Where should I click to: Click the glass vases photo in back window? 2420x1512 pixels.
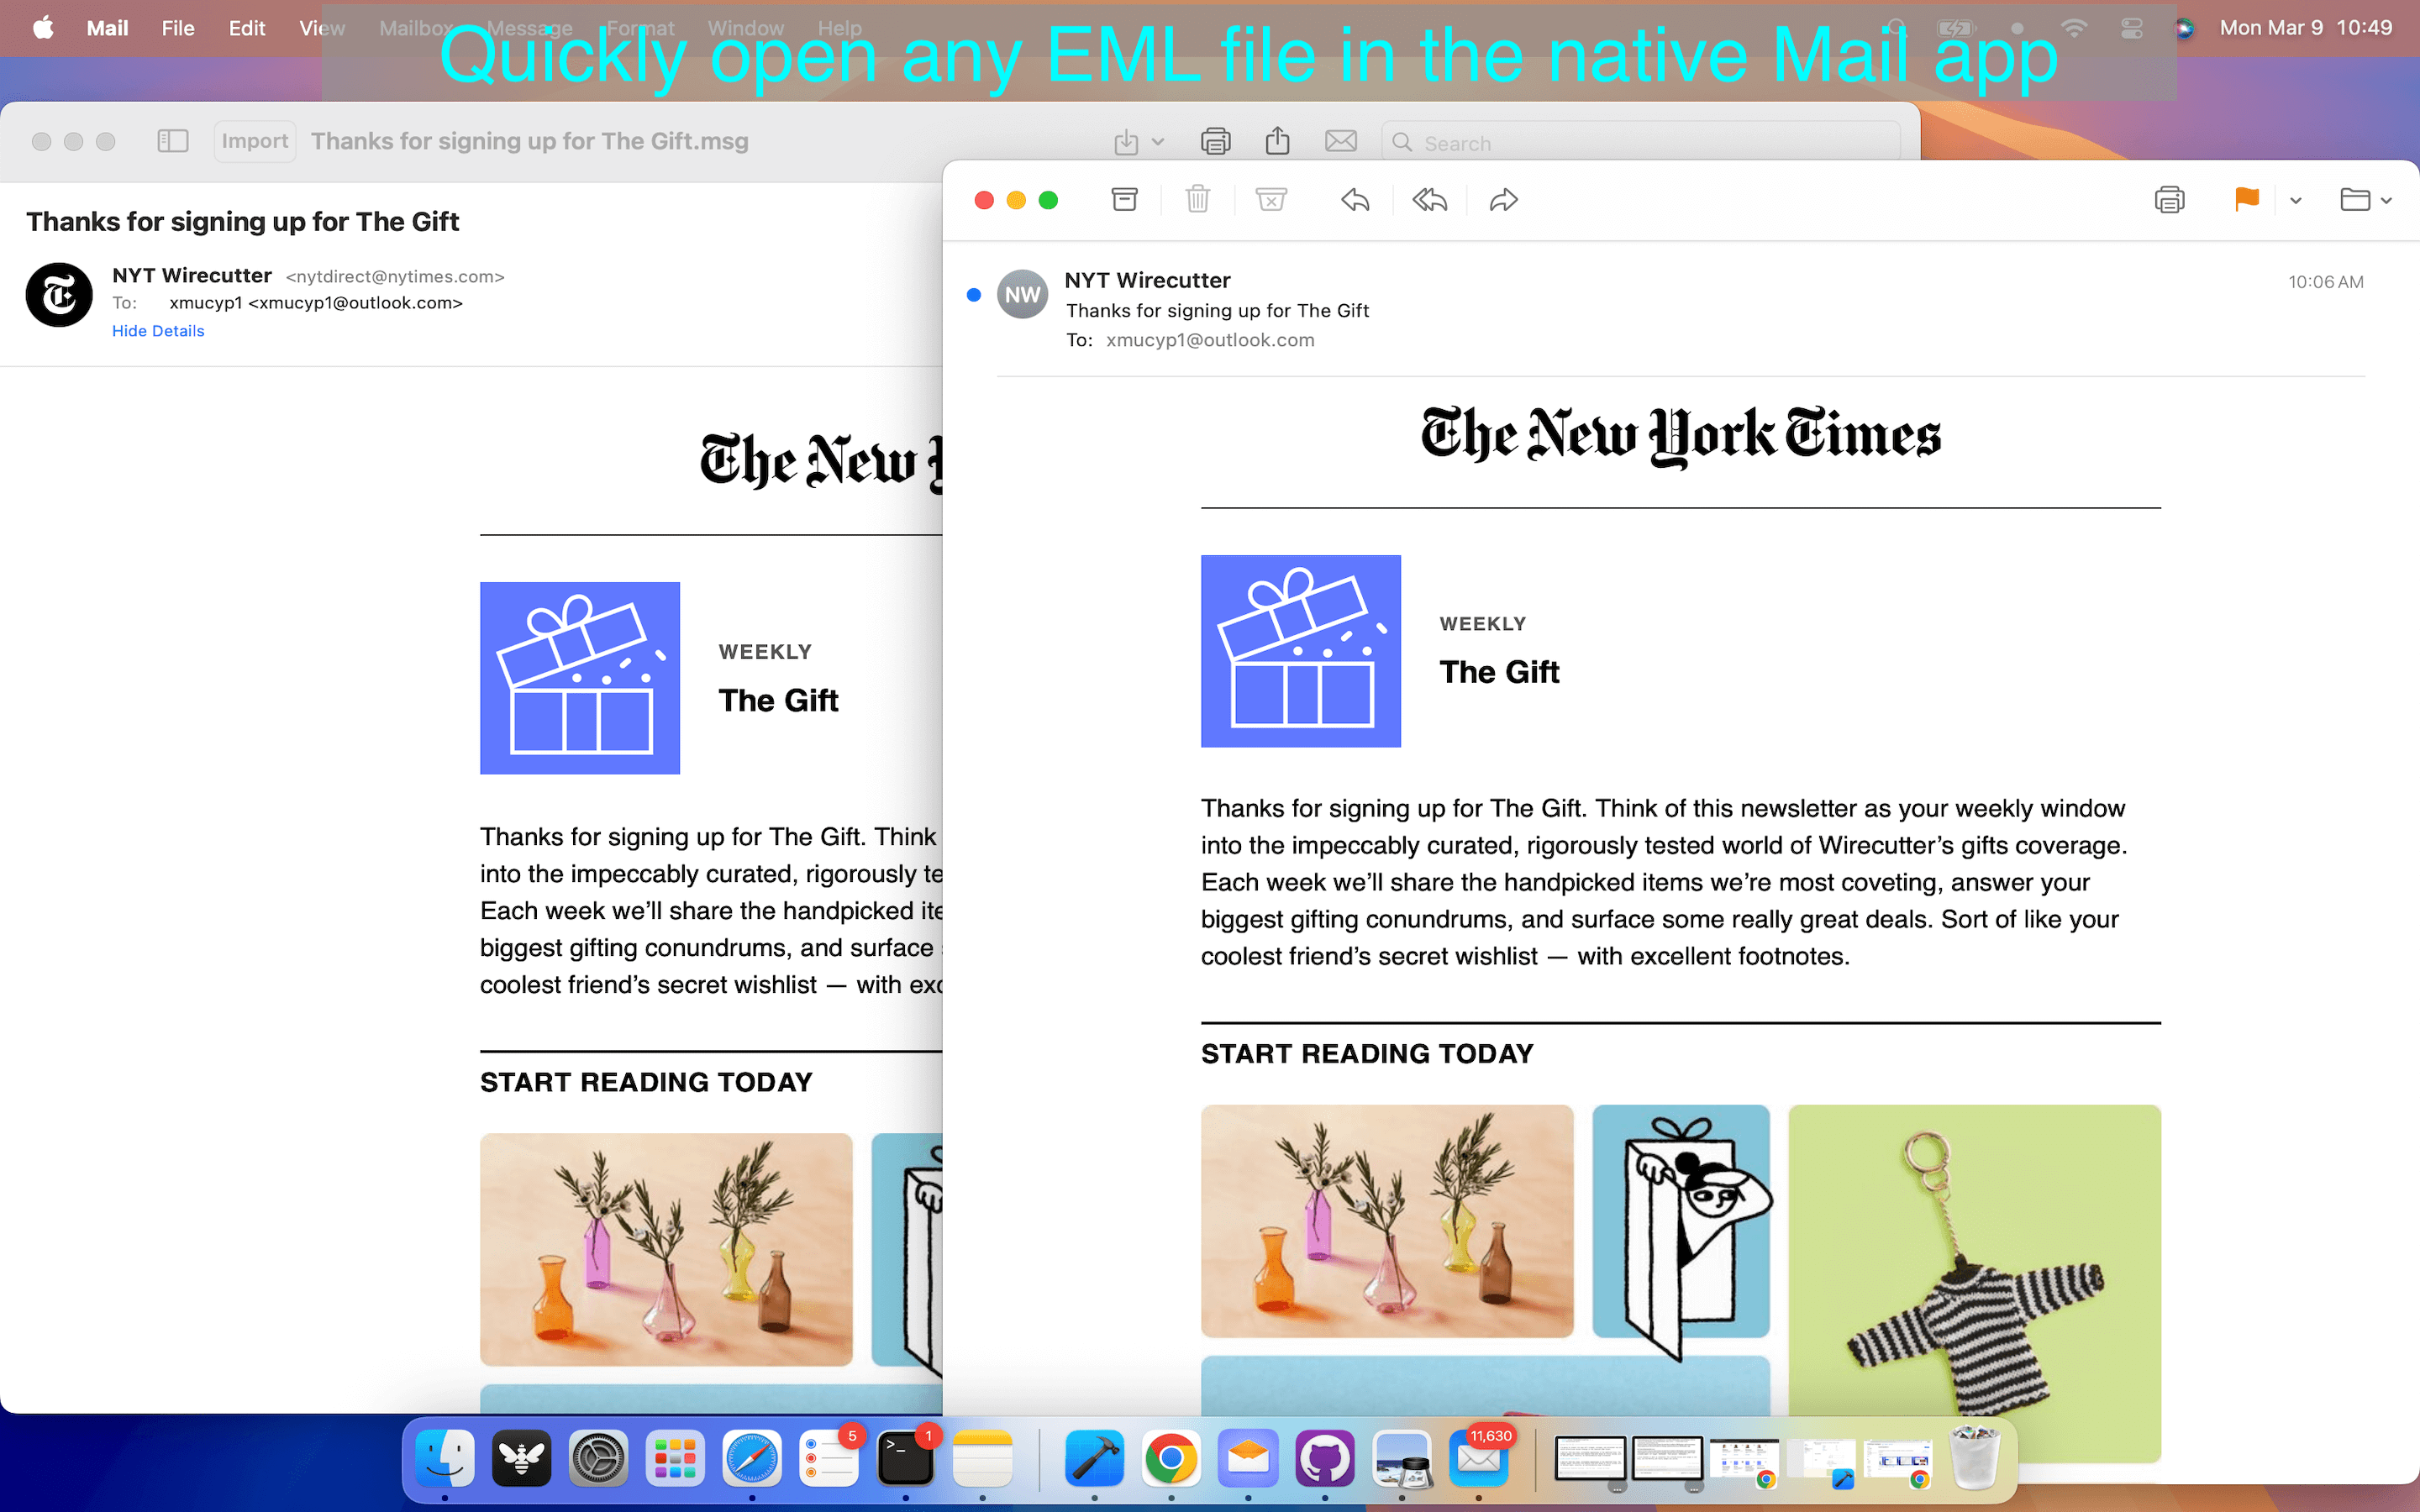coord(666,1250)
